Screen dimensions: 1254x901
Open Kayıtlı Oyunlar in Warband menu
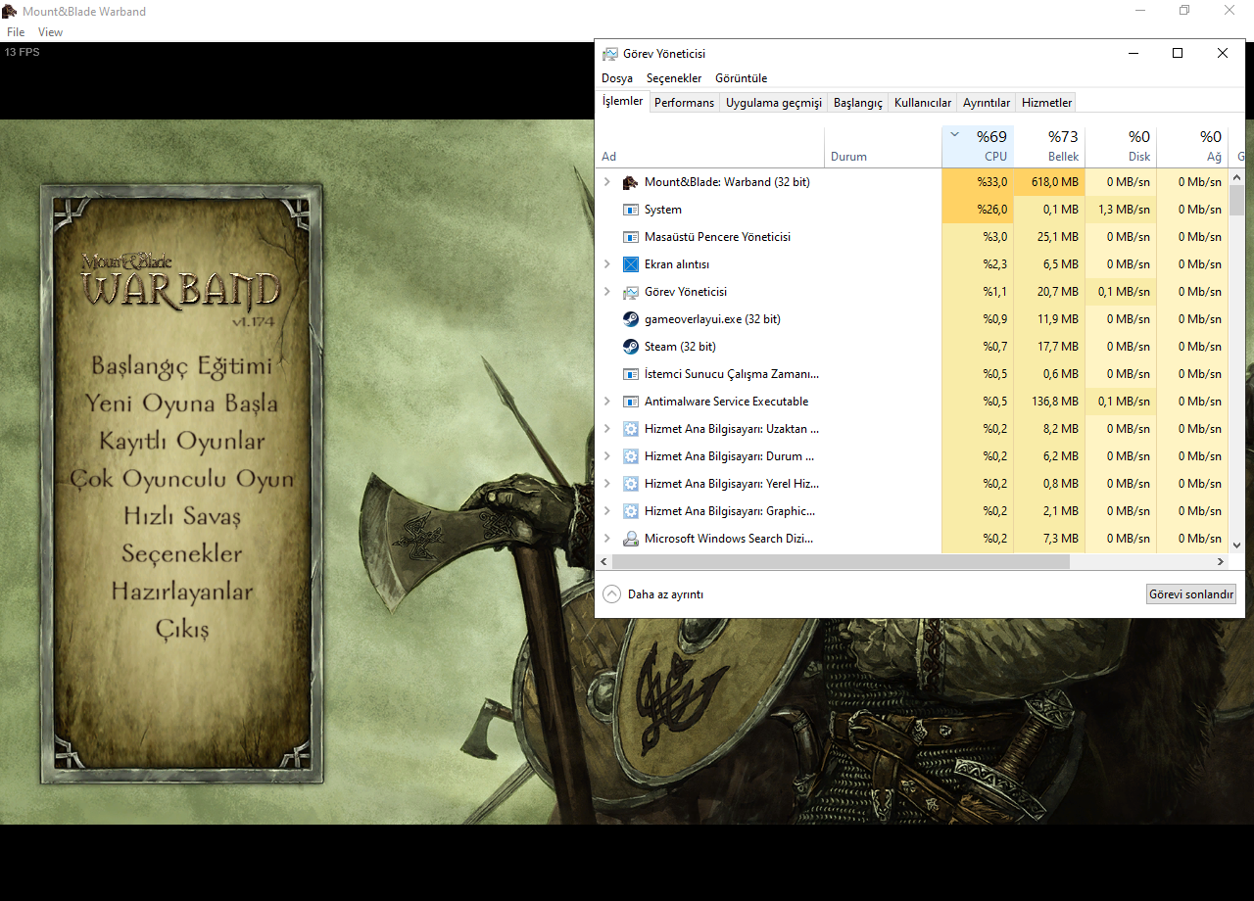(x=181, y=442)
